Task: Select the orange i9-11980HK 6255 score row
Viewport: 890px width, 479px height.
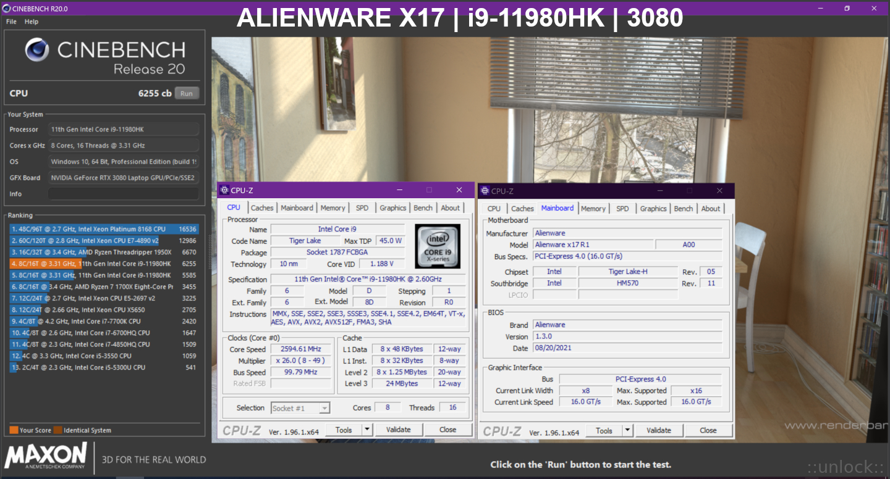Action: click(x=104, y=264)
